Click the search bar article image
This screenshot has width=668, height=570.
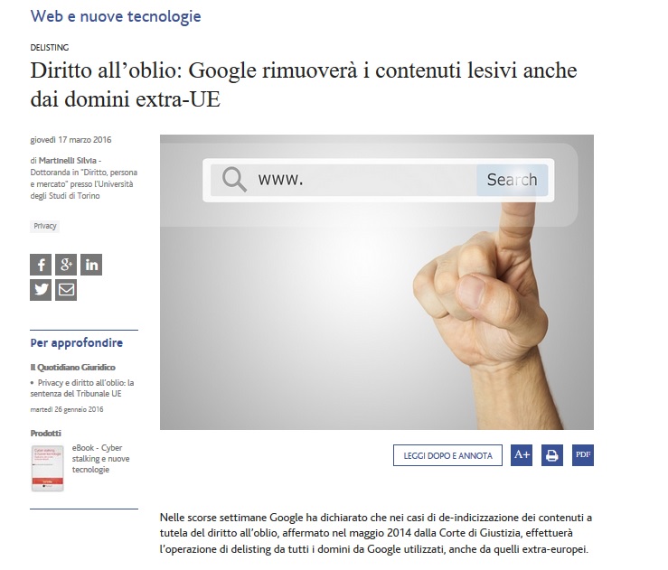[x=377, y=282]
